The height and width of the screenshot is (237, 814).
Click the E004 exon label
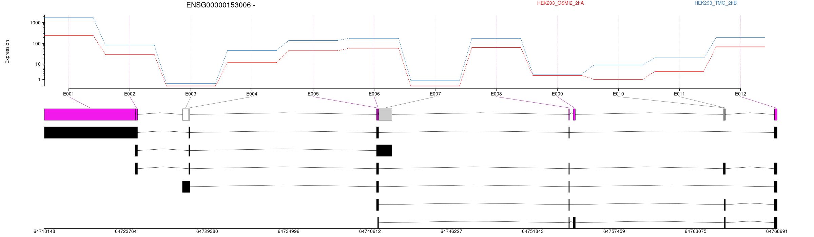[252, 94]
